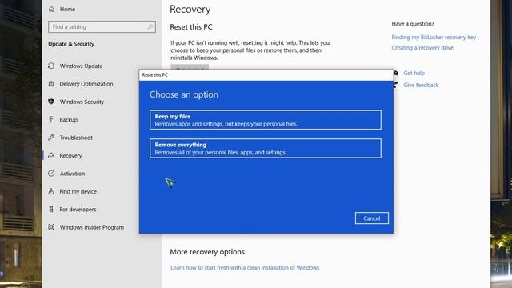
Task: Click Home label in Settings sidebar
Action: 67,9
